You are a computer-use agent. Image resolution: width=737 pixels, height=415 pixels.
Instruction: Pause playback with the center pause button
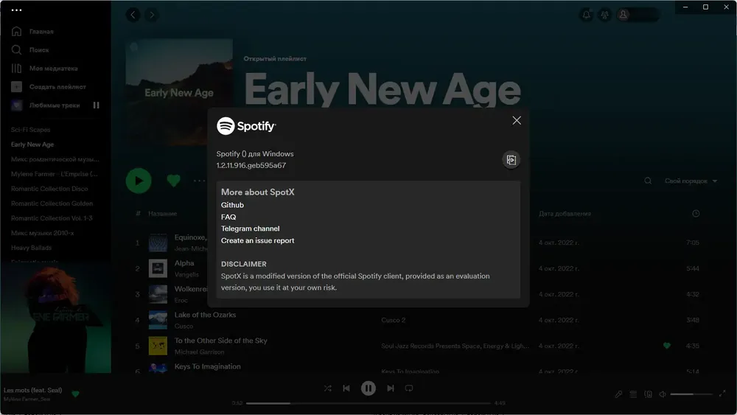368,388
